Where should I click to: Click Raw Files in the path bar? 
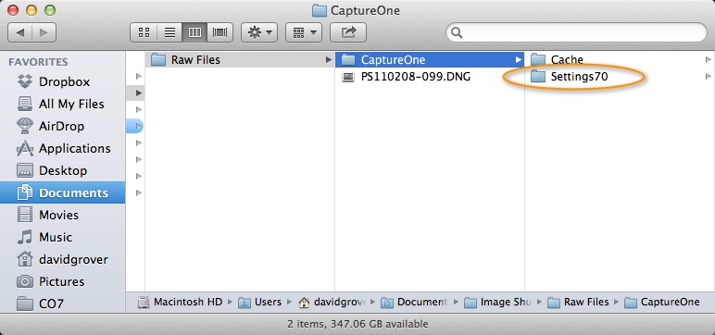pos(578,303)
